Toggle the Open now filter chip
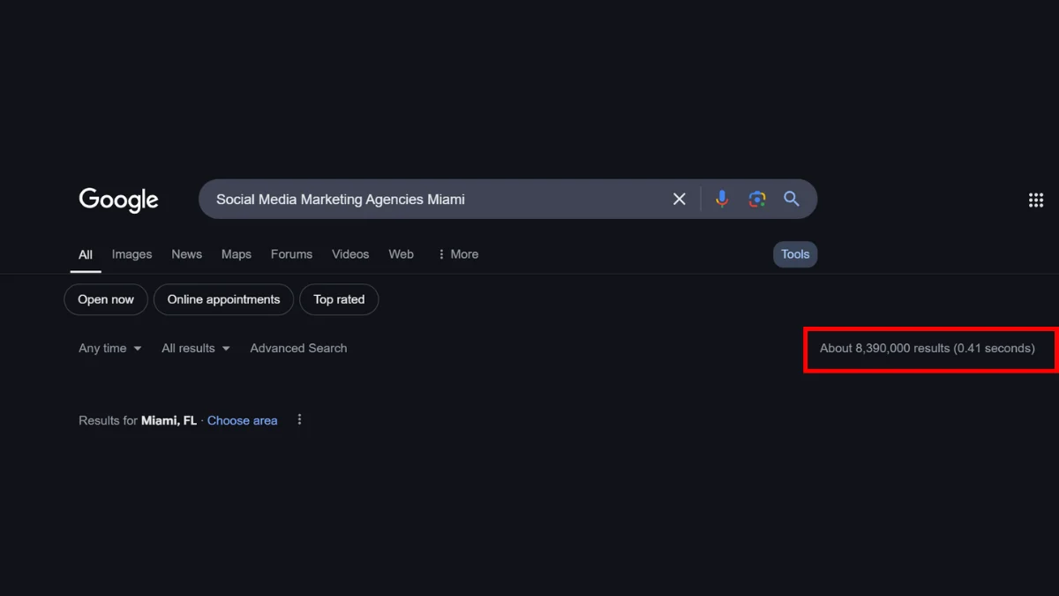Viewport: 1059px width, 596px height. 106,300
